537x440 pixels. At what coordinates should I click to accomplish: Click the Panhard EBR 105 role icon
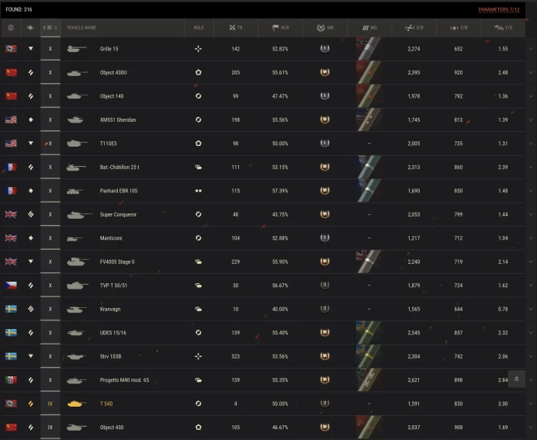[x=199, y=191]
